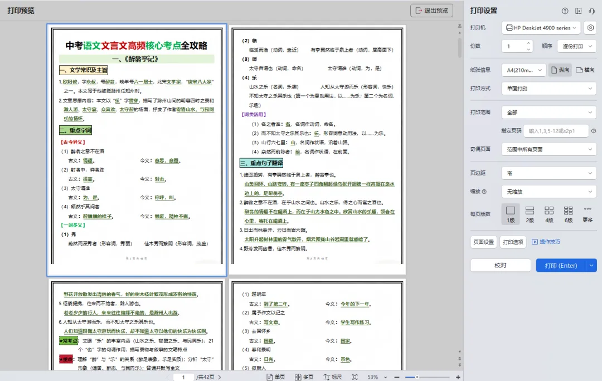Open the 操作技巧 tips link
This screenshot has width=602, height=381.
point(546,242)
